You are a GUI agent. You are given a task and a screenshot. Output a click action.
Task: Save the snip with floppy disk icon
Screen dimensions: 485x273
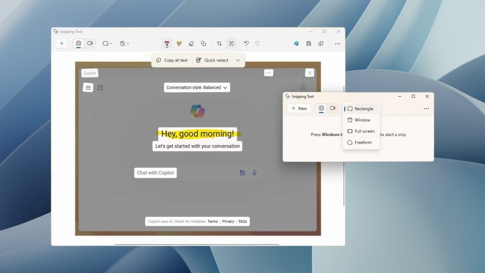[309, 44]
